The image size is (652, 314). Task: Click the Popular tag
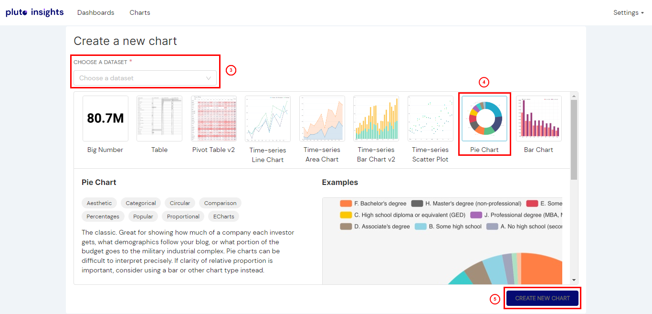tap(143, 217)
